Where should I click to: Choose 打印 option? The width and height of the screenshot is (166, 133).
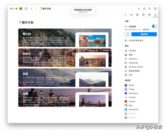pos(129,75)
